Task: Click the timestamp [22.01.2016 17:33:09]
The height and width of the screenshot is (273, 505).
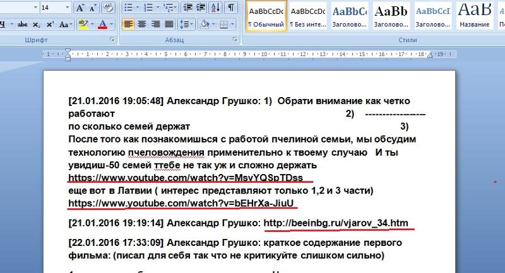Action: 116,243
